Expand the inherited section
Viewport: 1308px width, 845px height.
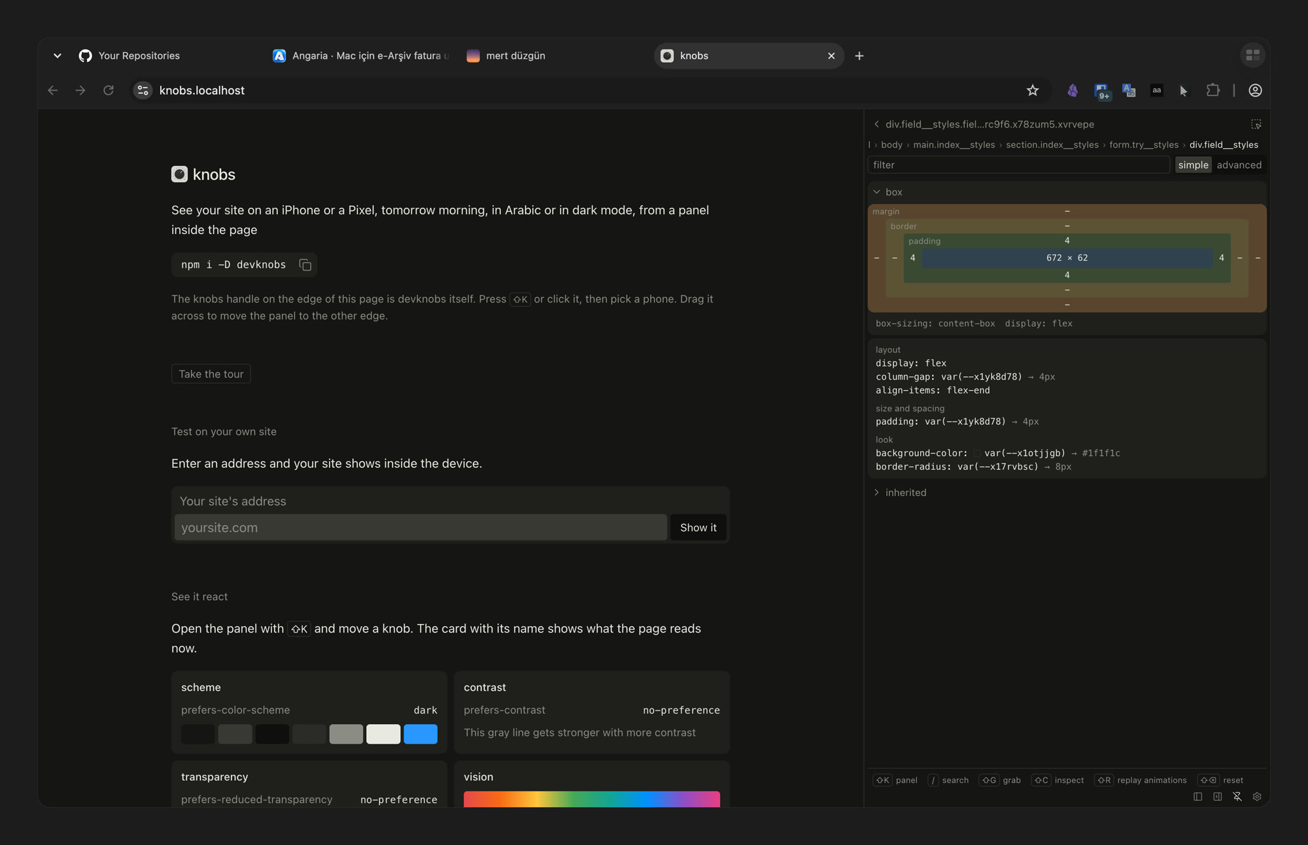coord(900,493)
